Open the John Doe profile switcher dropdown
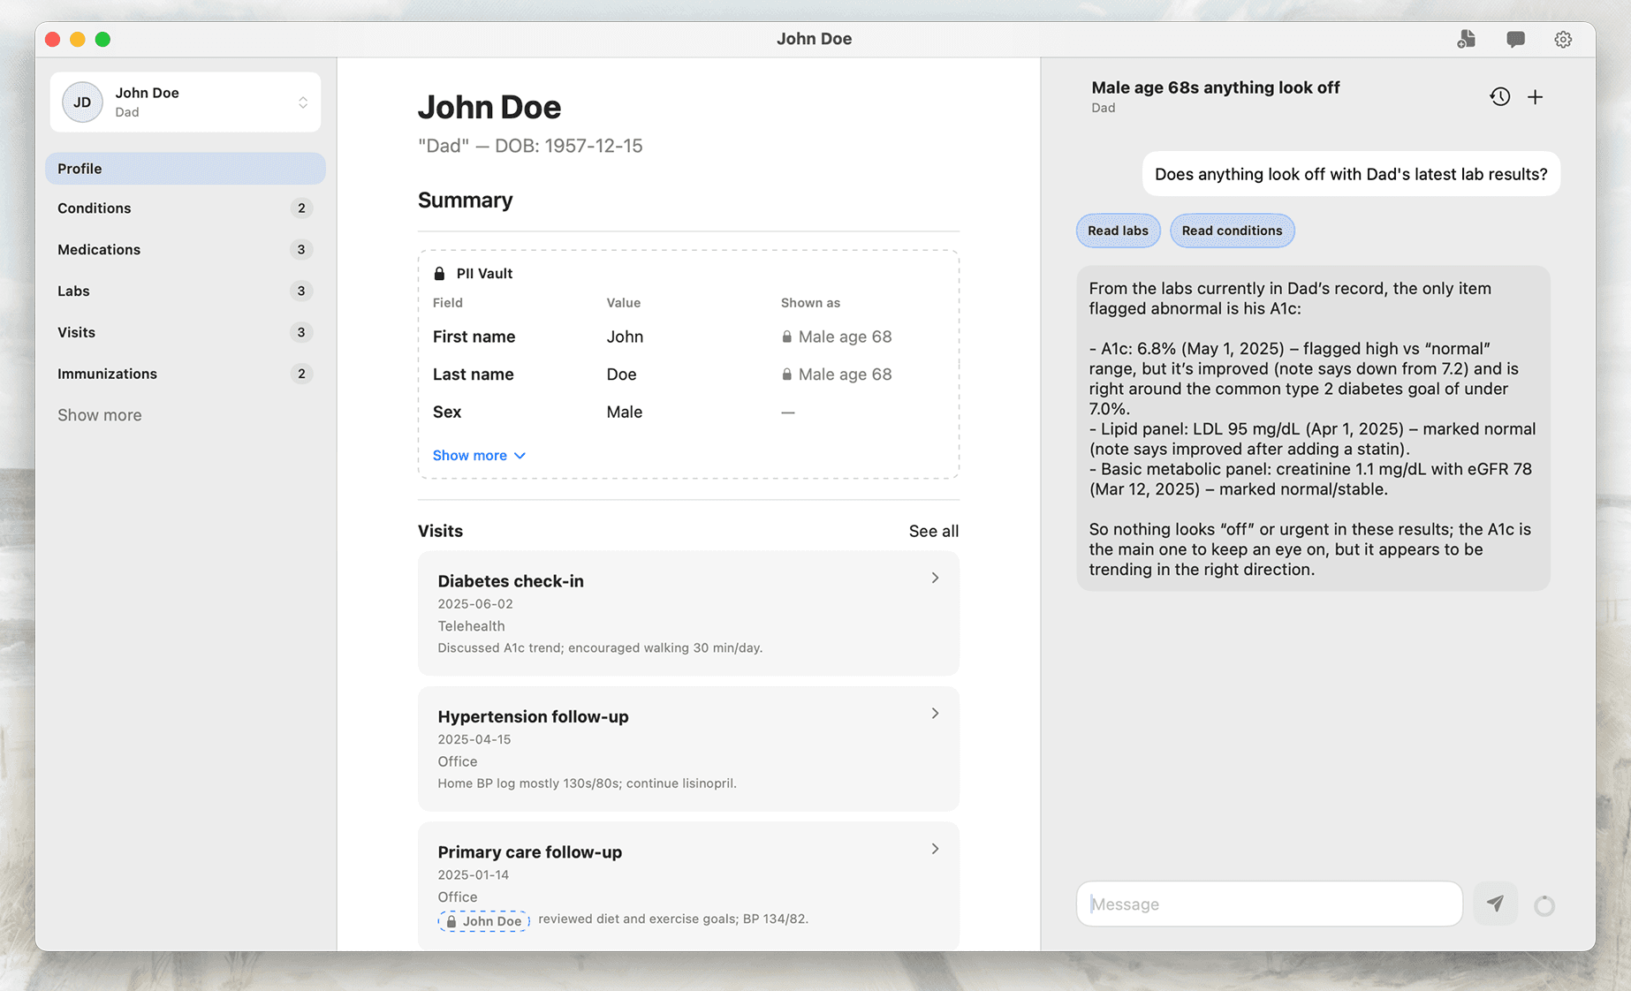 [x=302, y=102]
